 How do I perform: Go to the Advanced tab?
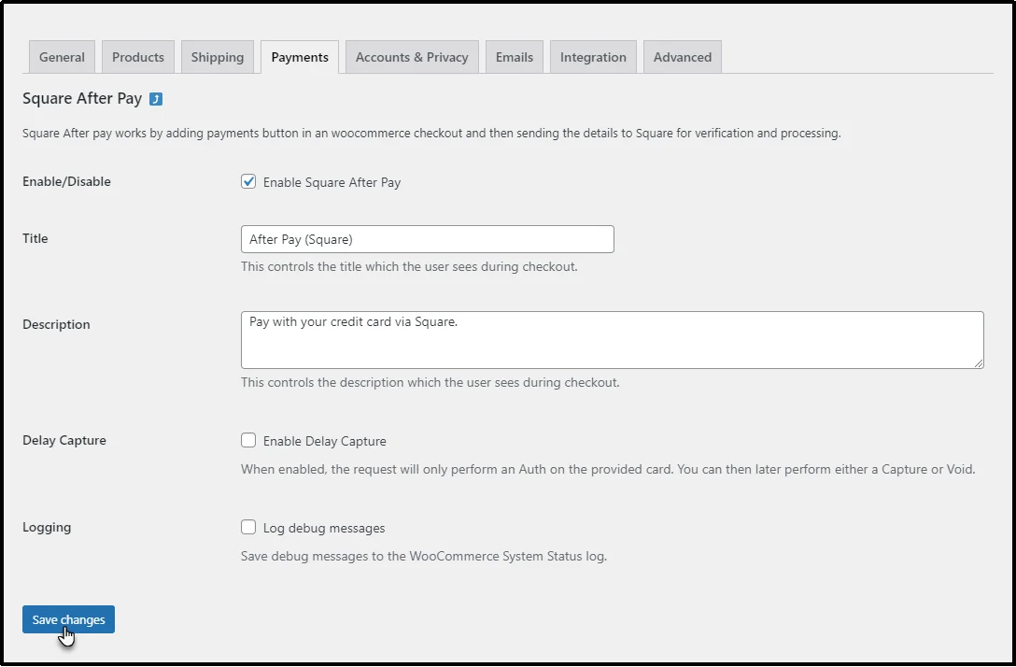coord(683,57)
